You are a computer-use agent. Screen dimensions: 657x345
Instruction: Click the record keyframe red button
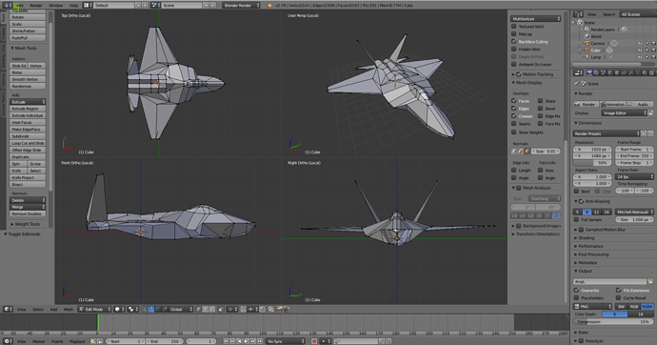coord(314,341)
